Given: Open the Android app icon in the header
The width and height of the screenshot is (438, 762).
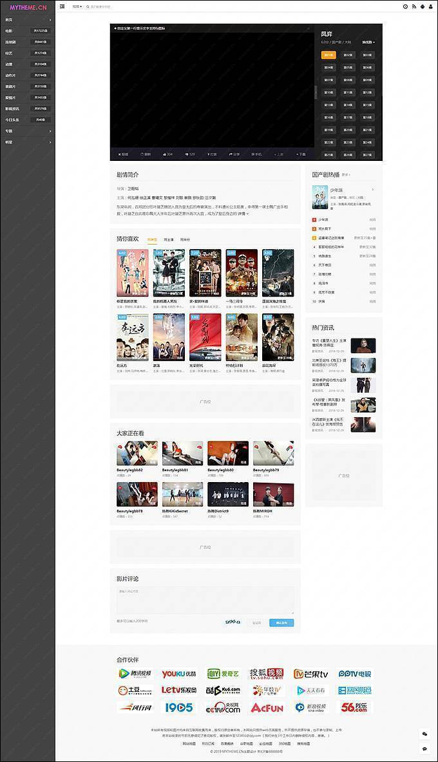Looking at the screenshot, I should [x=422, y=7].
